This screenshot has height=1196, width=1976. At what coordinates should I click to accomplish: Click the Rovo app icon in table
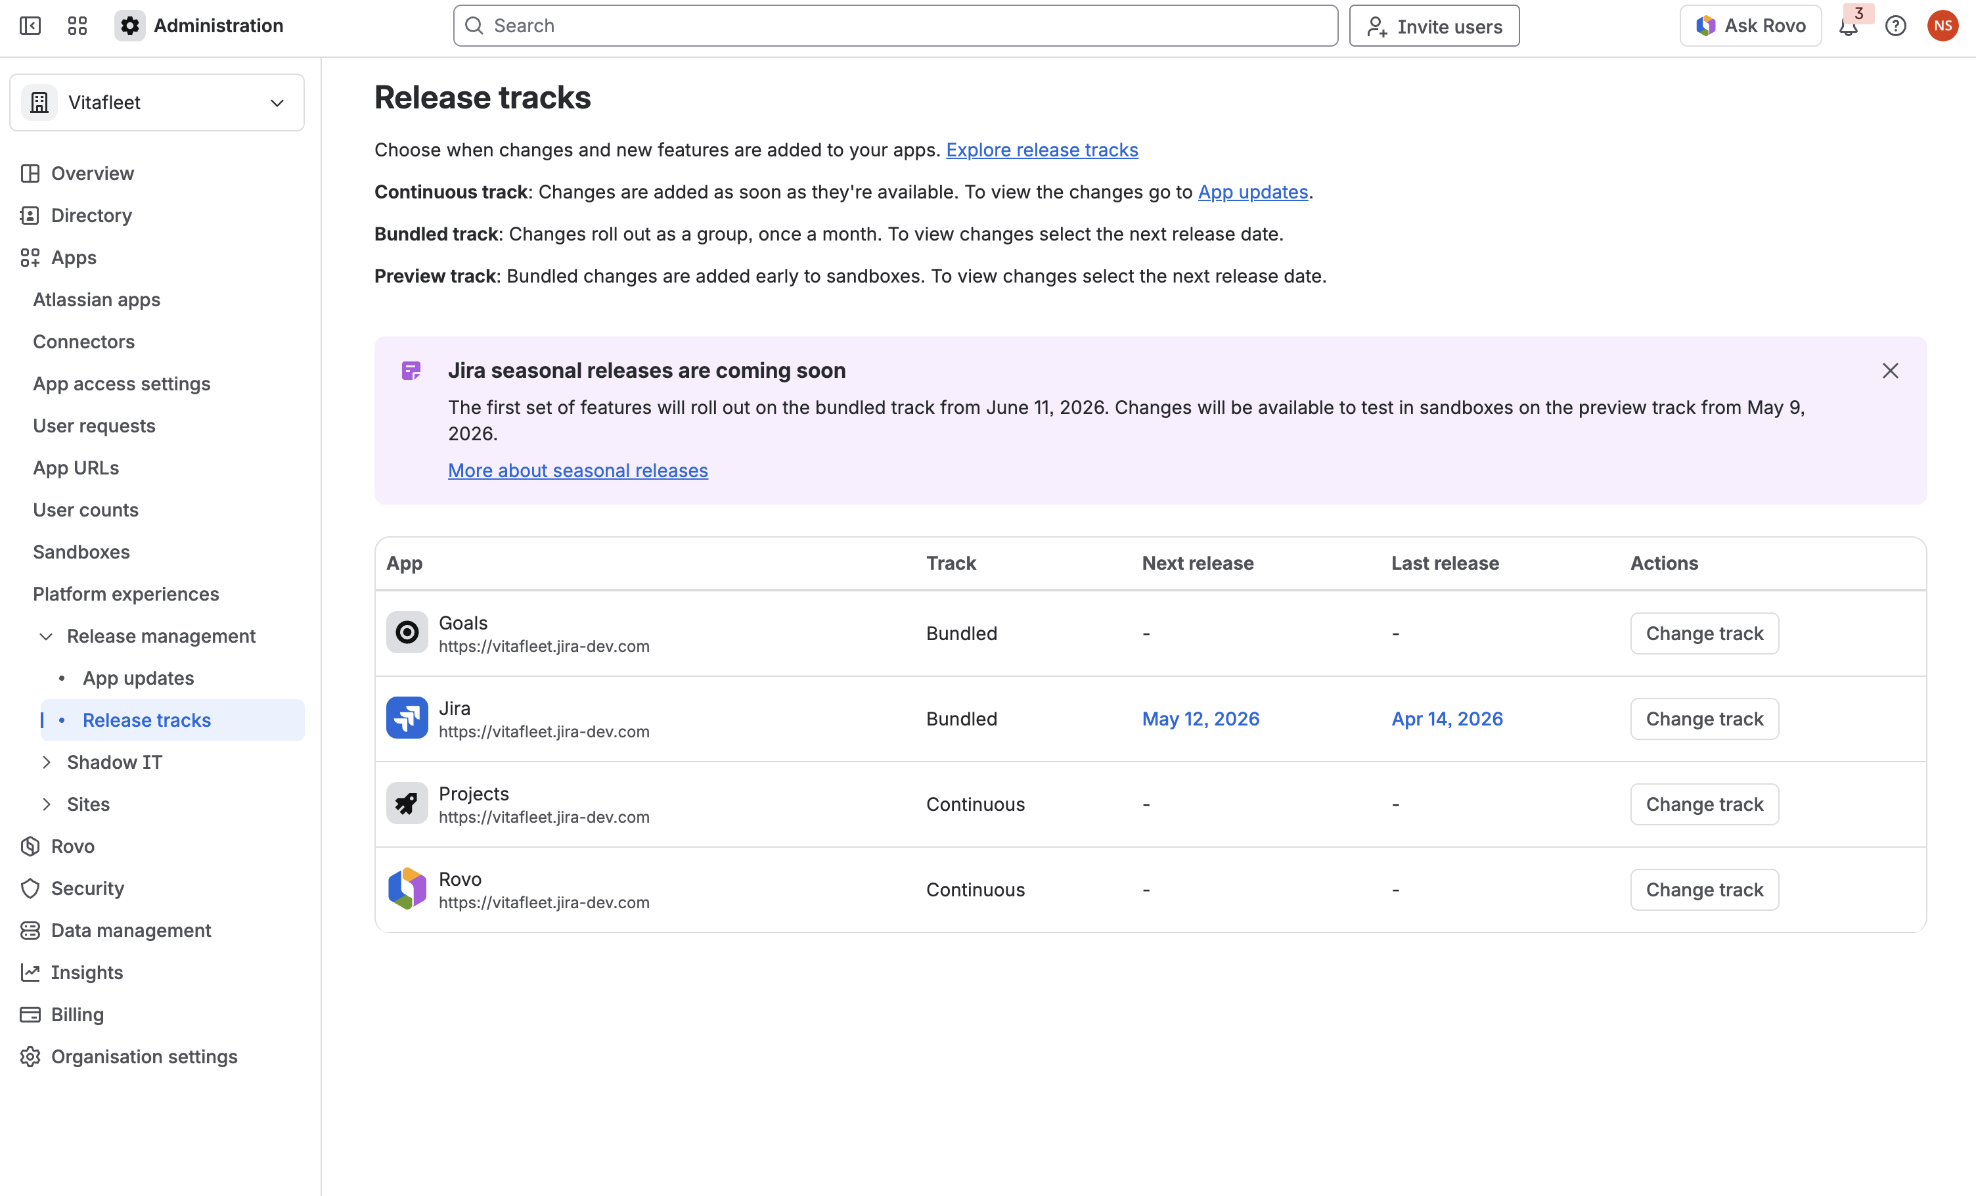tap(407, 888)
